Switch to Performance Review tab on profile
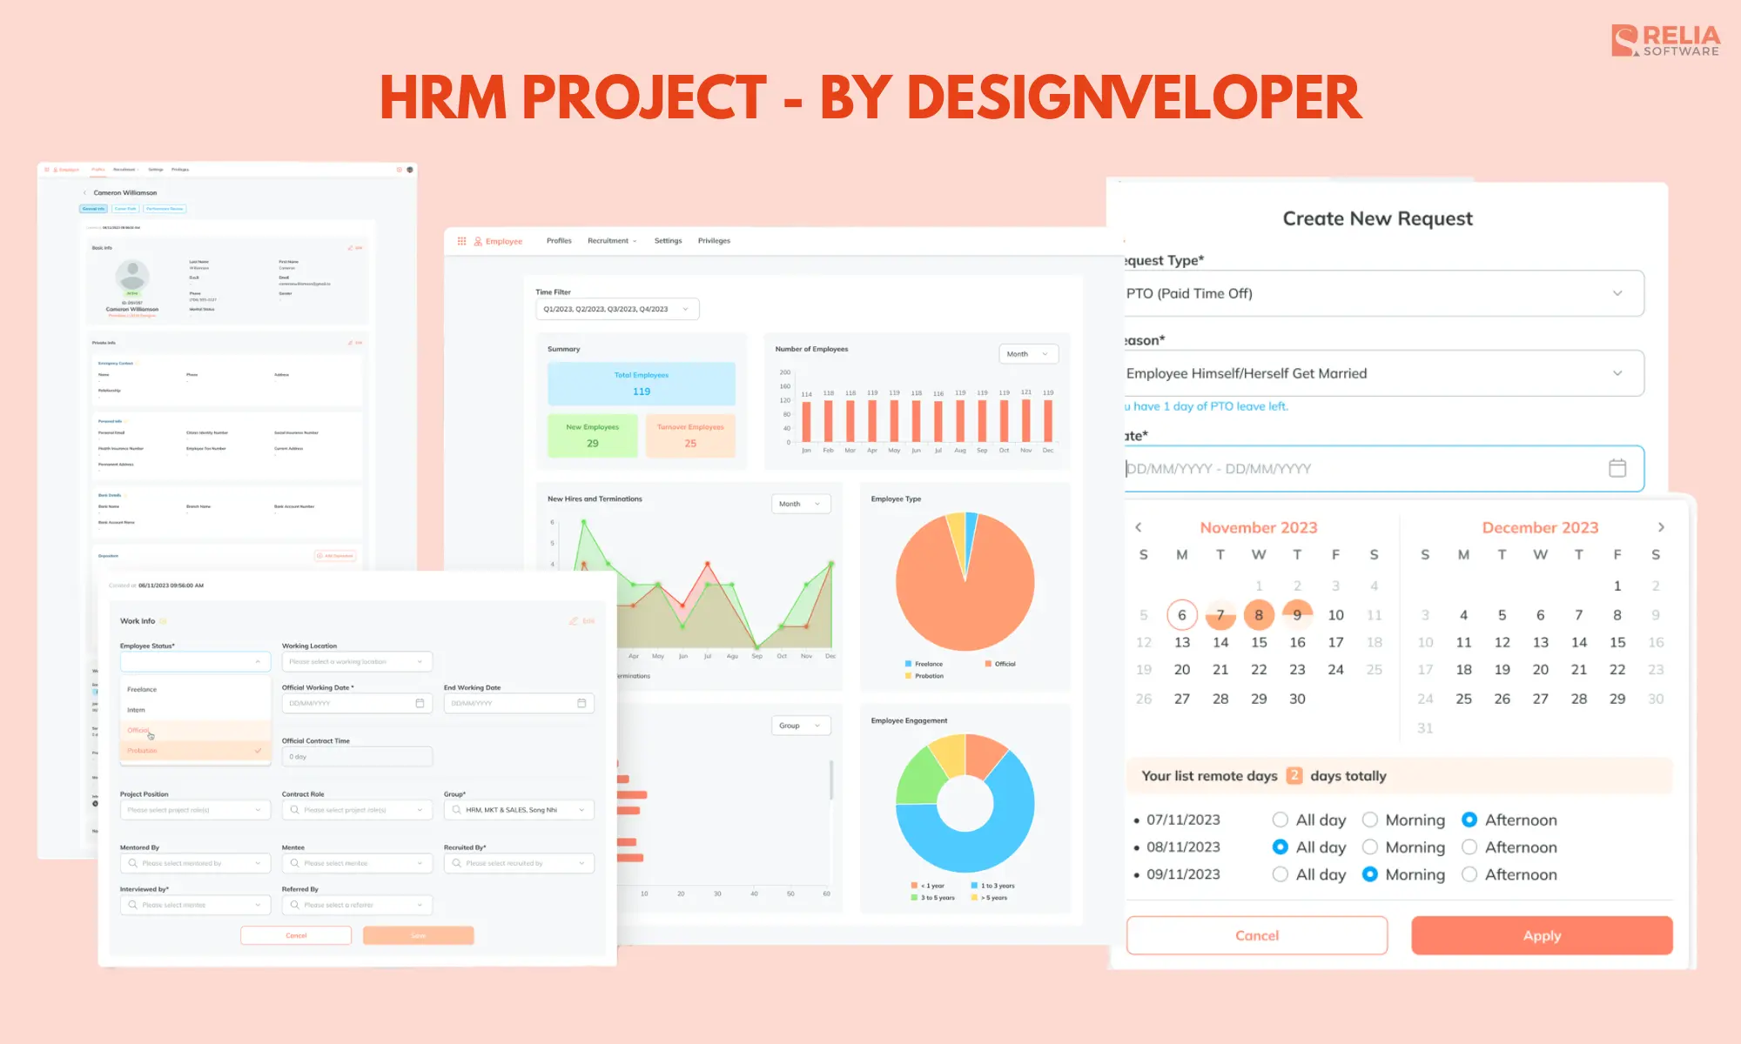Image resolution: width=1741 pixels, height=1044 pixels. pos(165,209)
